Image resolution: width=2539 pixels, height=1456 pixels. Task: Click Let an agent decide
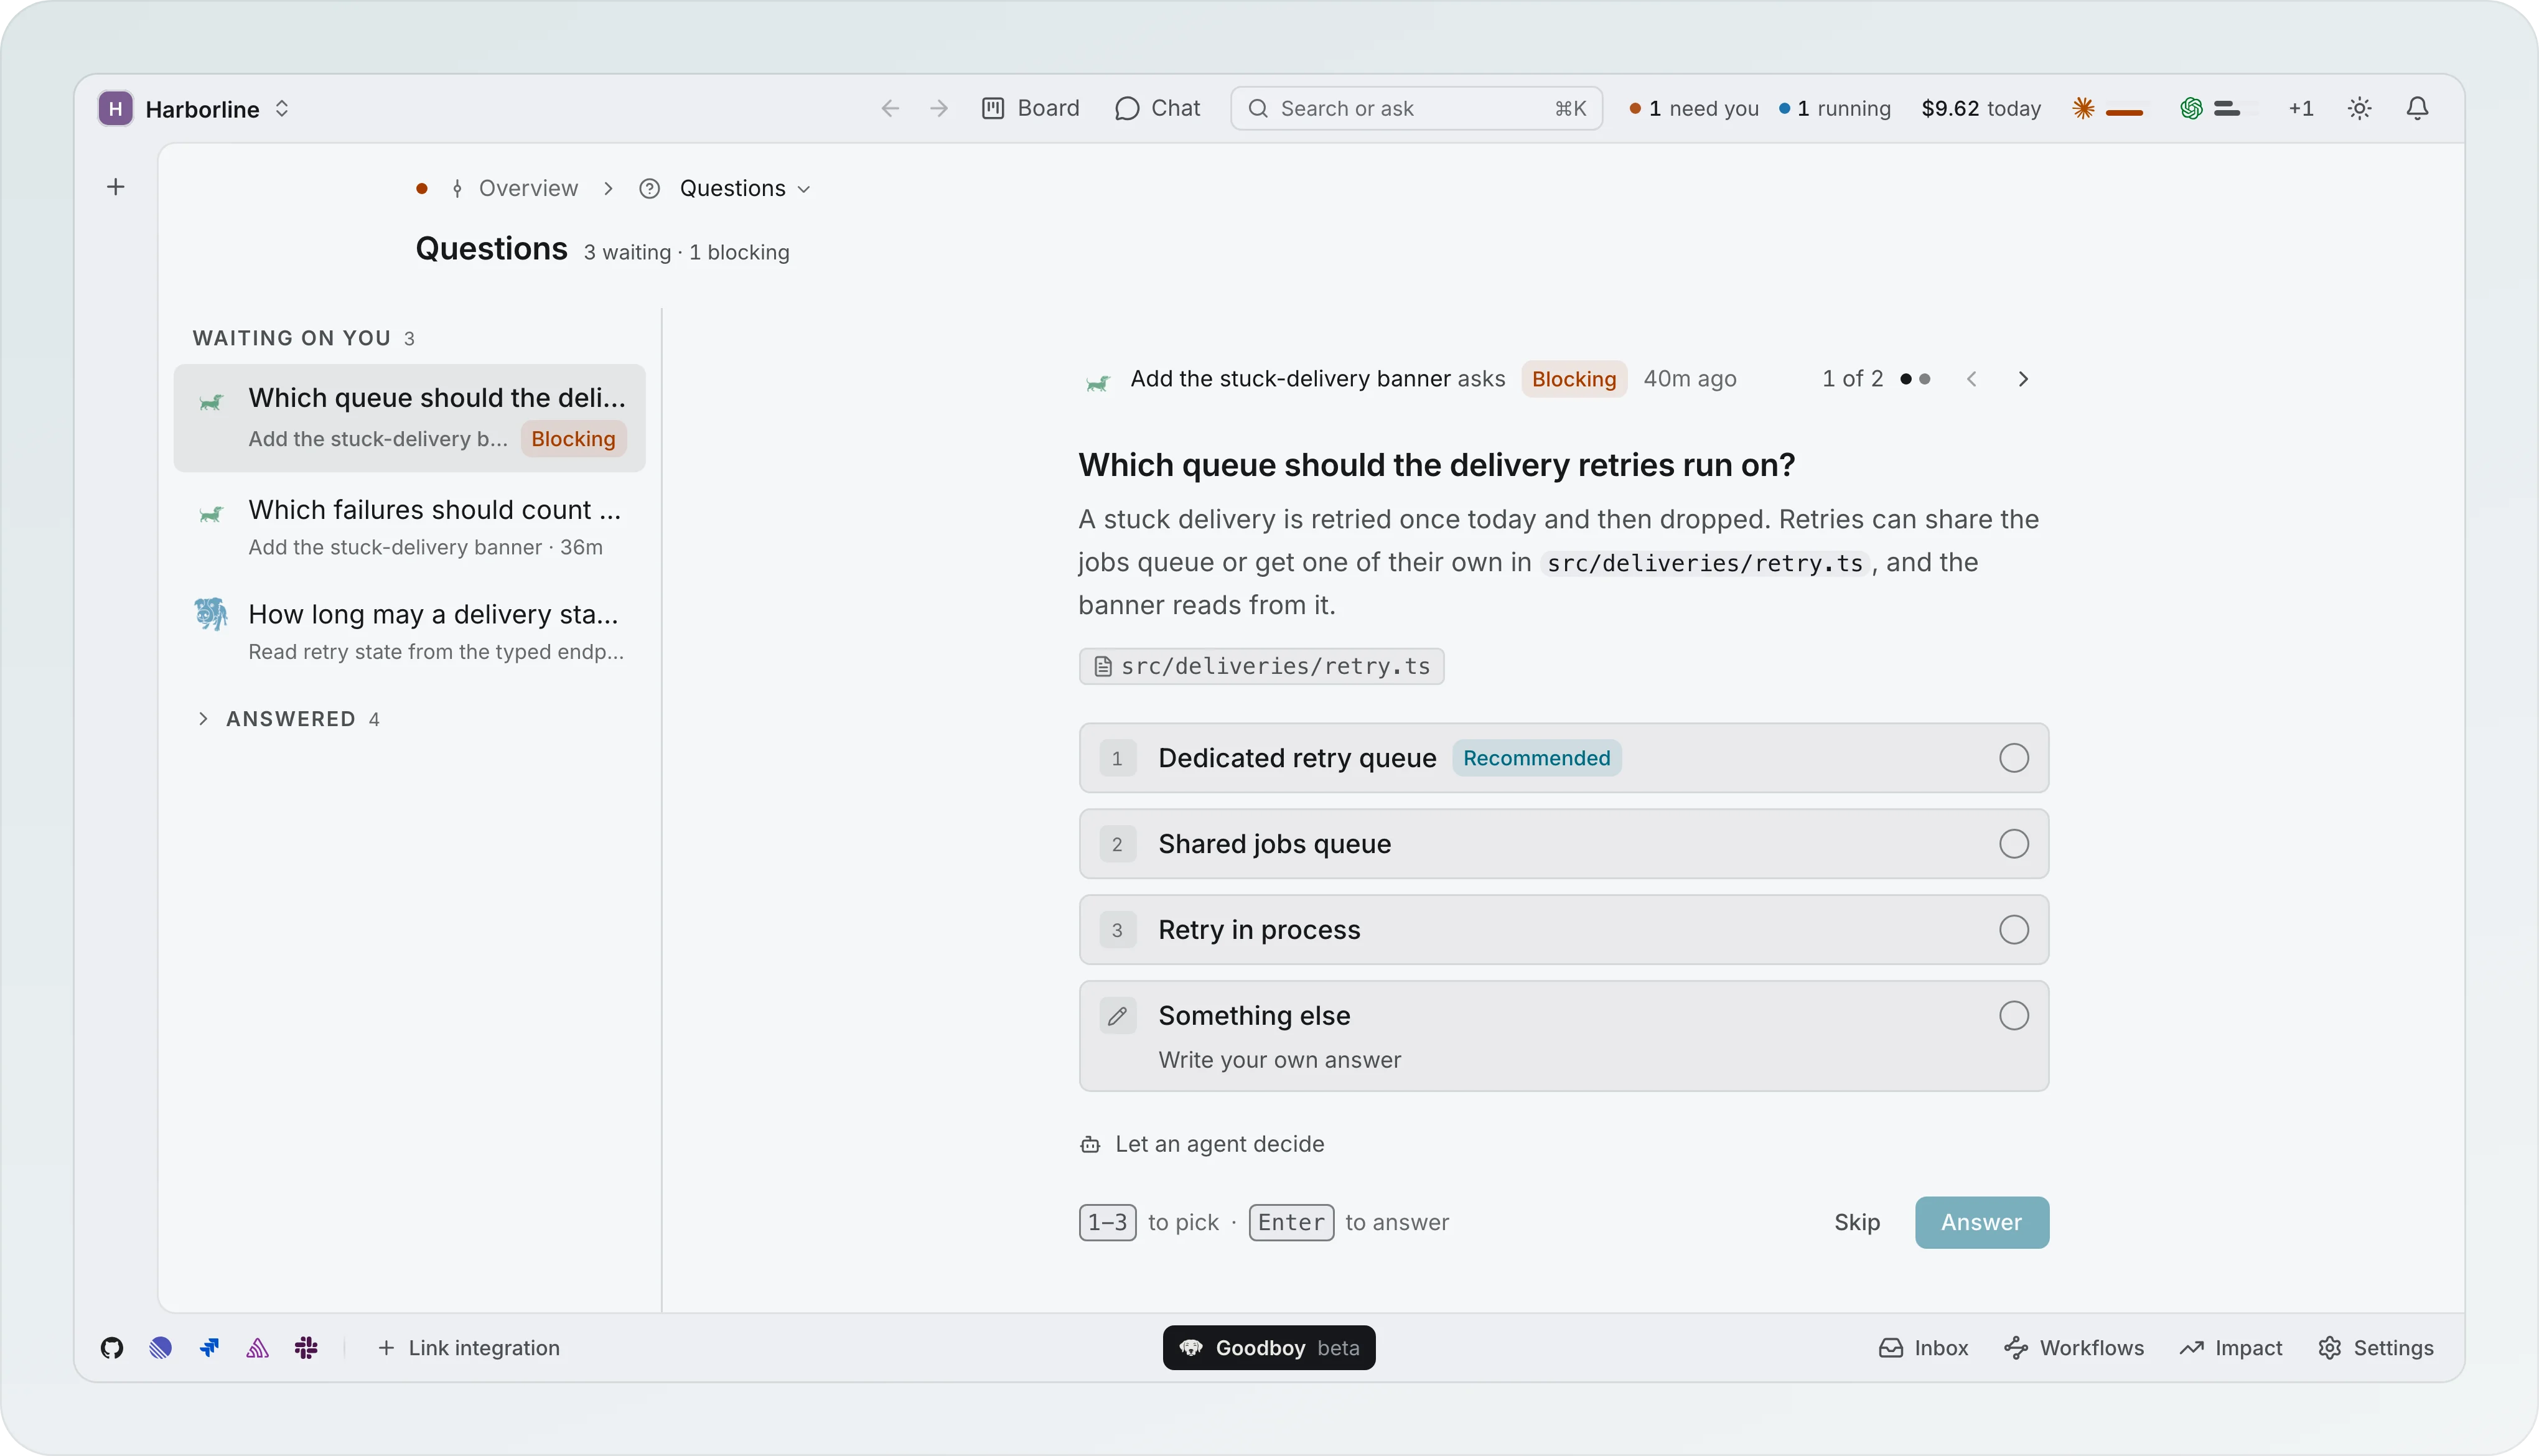point(1202,1144)
